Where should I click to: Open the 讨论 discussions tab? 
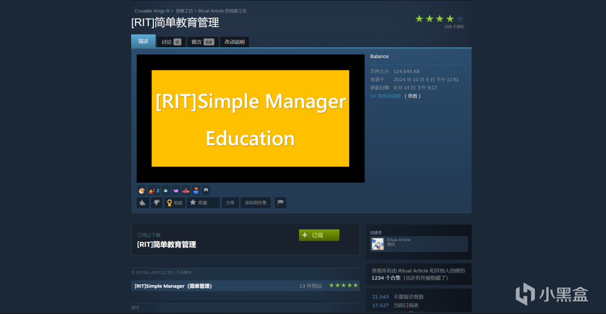point(171,42)
